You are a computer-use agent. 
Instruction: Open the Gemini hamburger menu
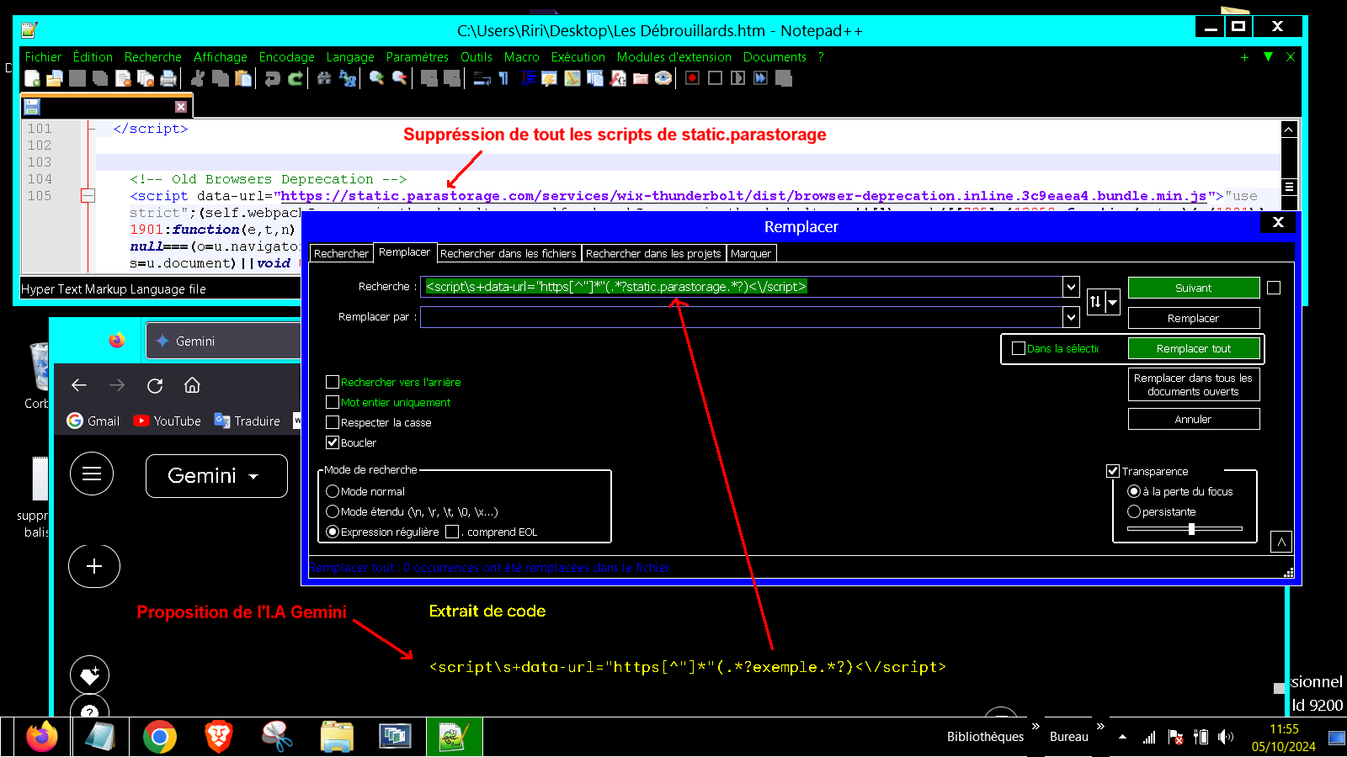click(x=92, y=474)
